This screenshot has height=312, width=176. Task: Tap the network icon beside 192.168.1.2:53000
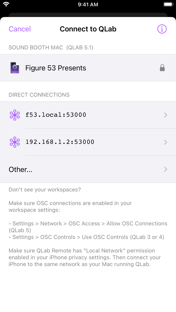click(x=14, y=142)
